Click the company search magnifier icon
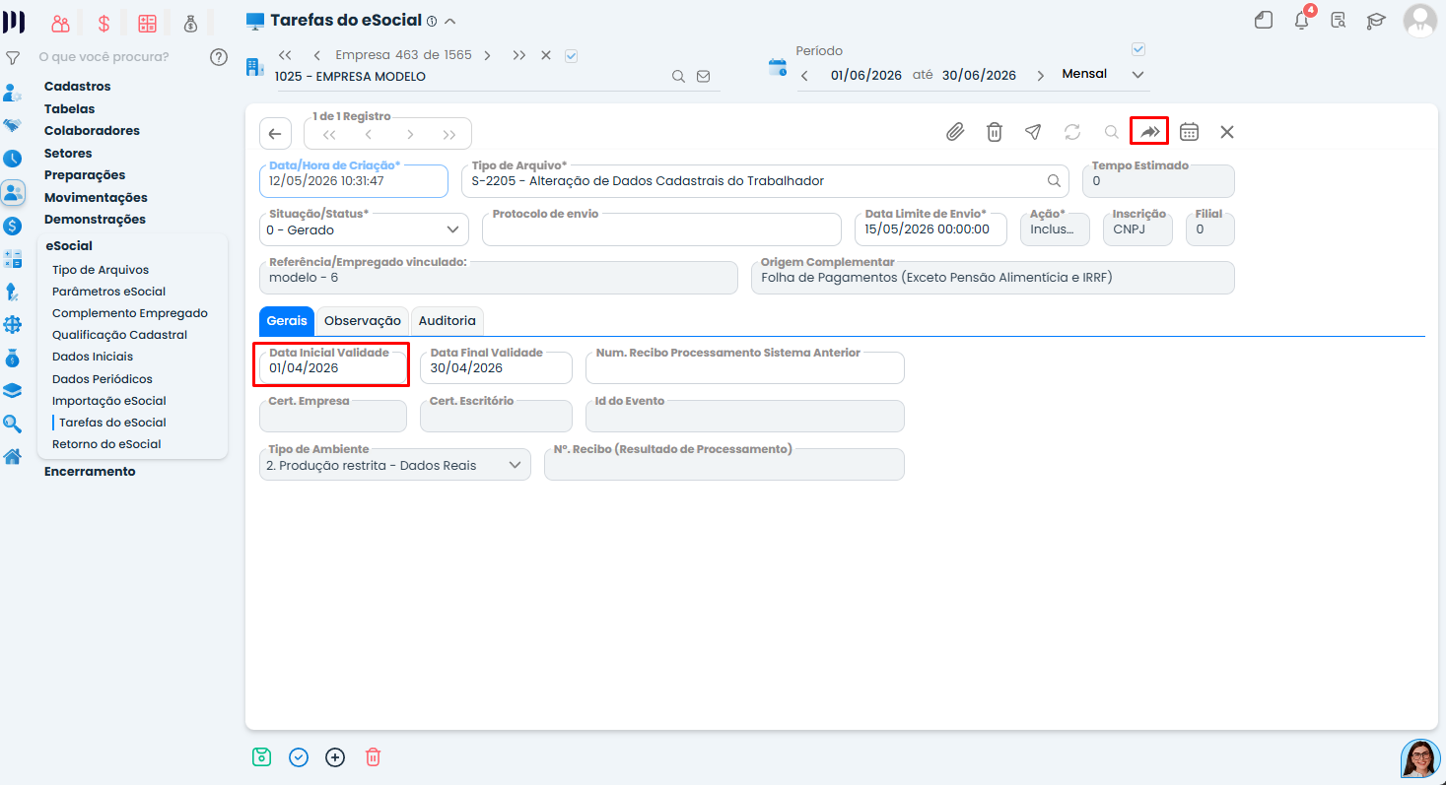 pyautogui.click(x=678, y=76)
